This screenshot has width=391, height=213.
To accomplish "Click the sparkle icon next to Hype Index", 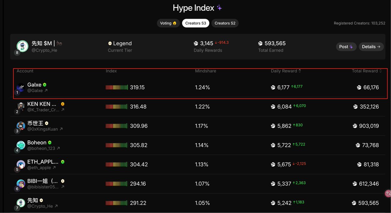I will pos(220,7).
